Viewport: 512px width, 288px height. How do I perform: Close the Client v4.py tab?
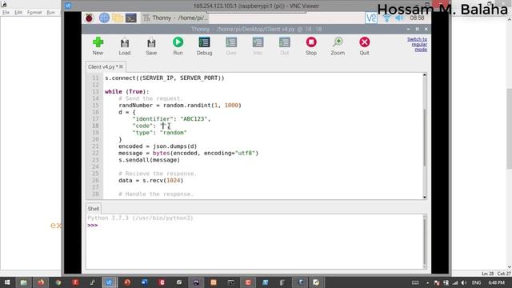tap(121, 66)
